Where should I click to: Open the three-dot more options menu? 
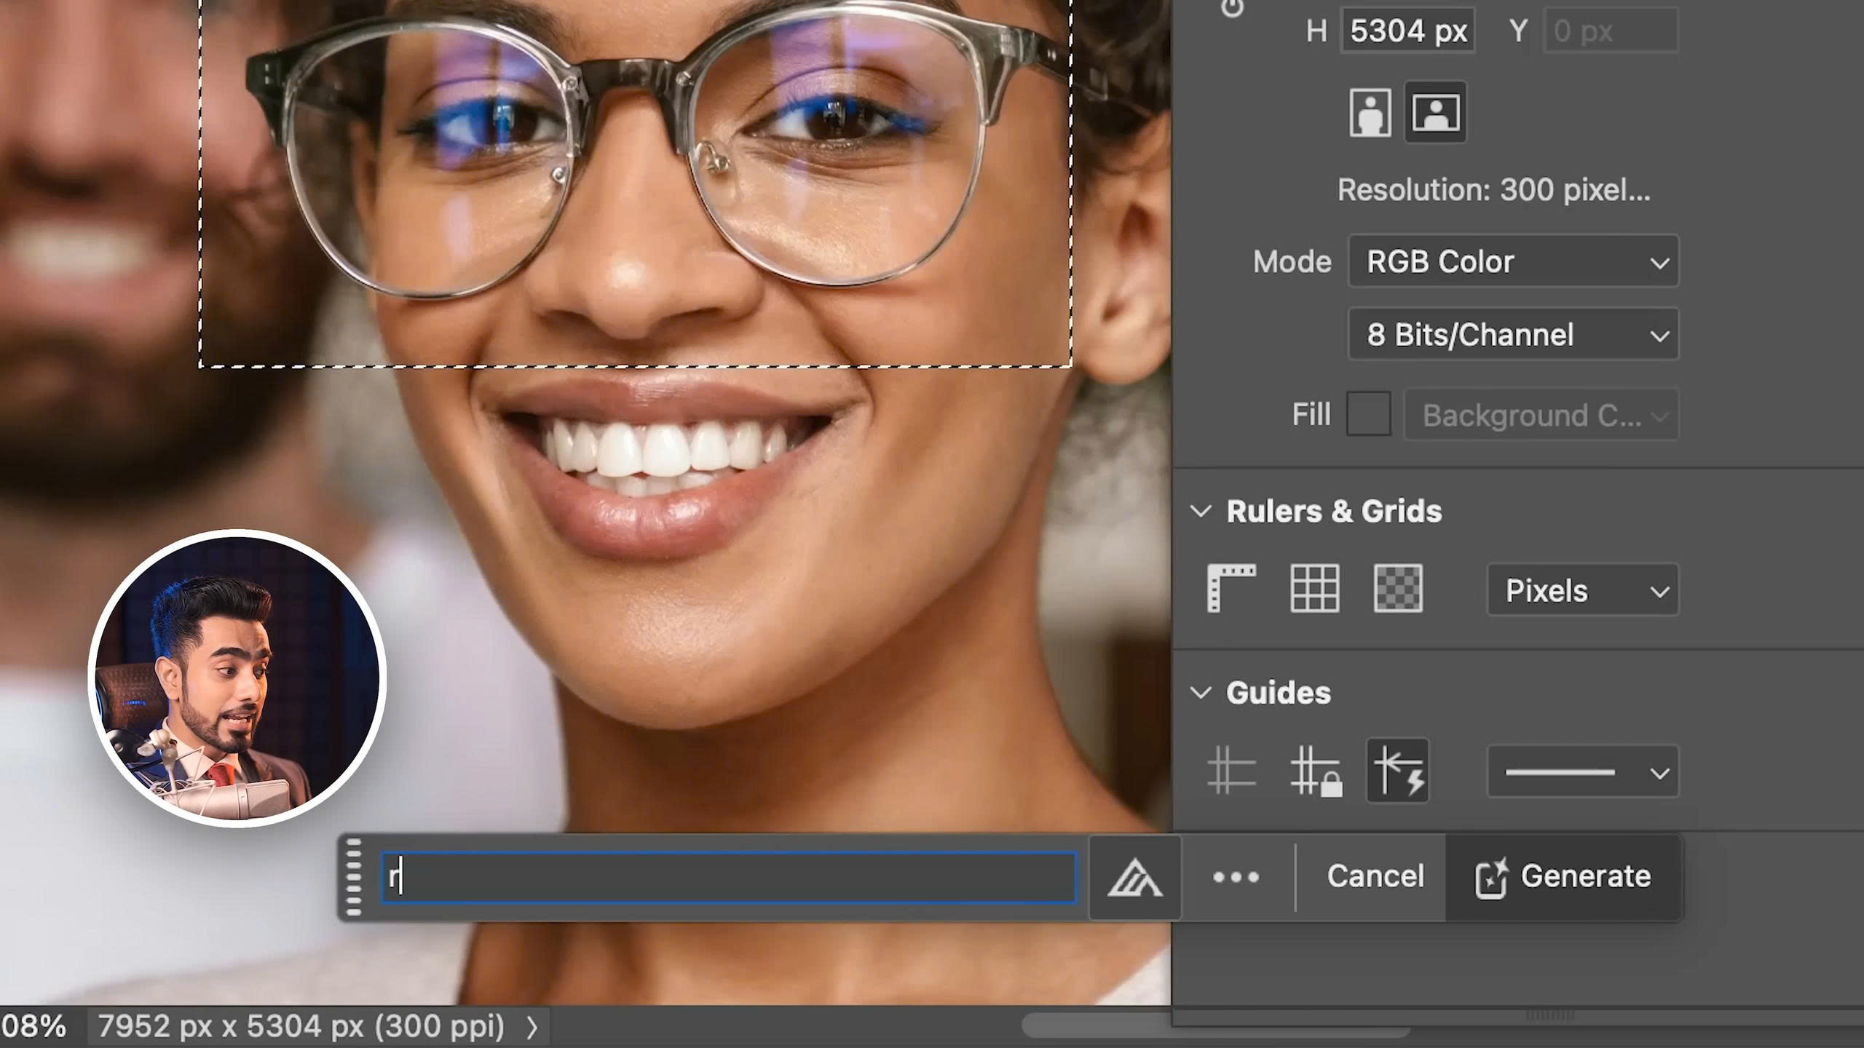point(1236,877)
